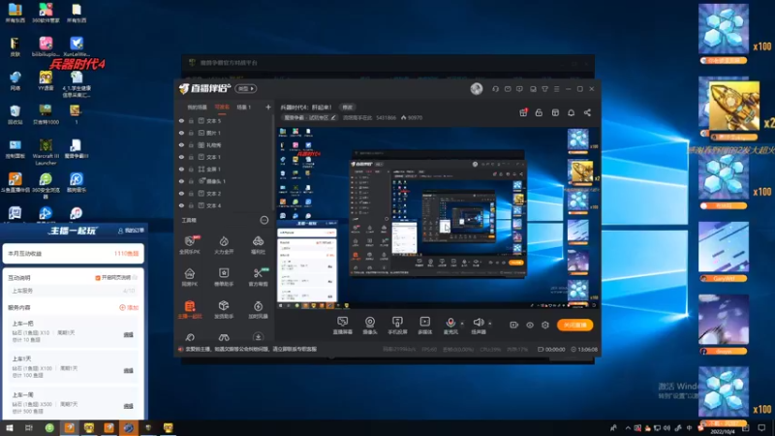
Task: Toggle the preview eye icon beside settings gear
Action: click(530, 325)
